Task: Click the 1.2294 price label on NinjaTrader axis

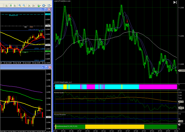Action: pyautogui.click(x=181, y=36)
